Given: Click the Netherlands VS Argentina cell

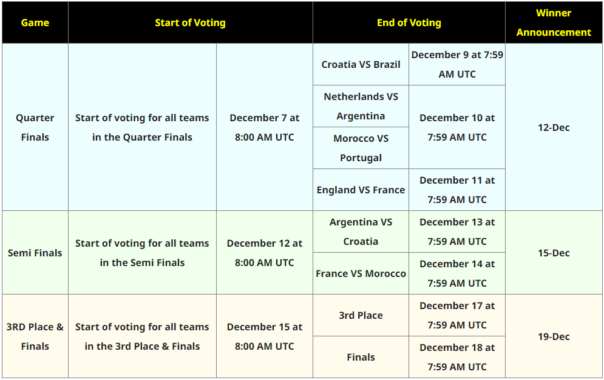Looking at the screenshot, I should (x=361, y=106).
